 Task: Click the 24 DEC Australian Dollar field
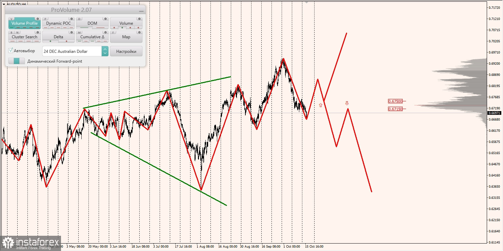(x=72, y=51)
